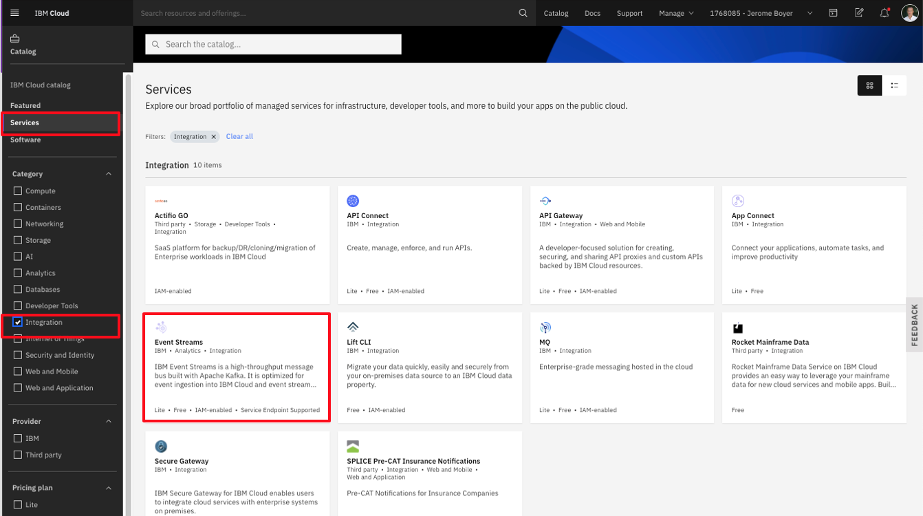The width and height of the screenshot is (923, 516).
Task: Select Software in the catalog sidebar
Action: tap(25, 140)
